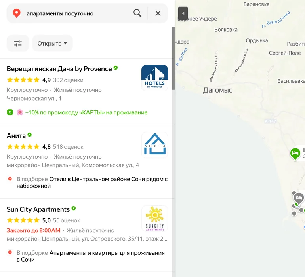Select gray hotel bed marker on map
This screenshot has height=277, width=305.
(299, 198)
